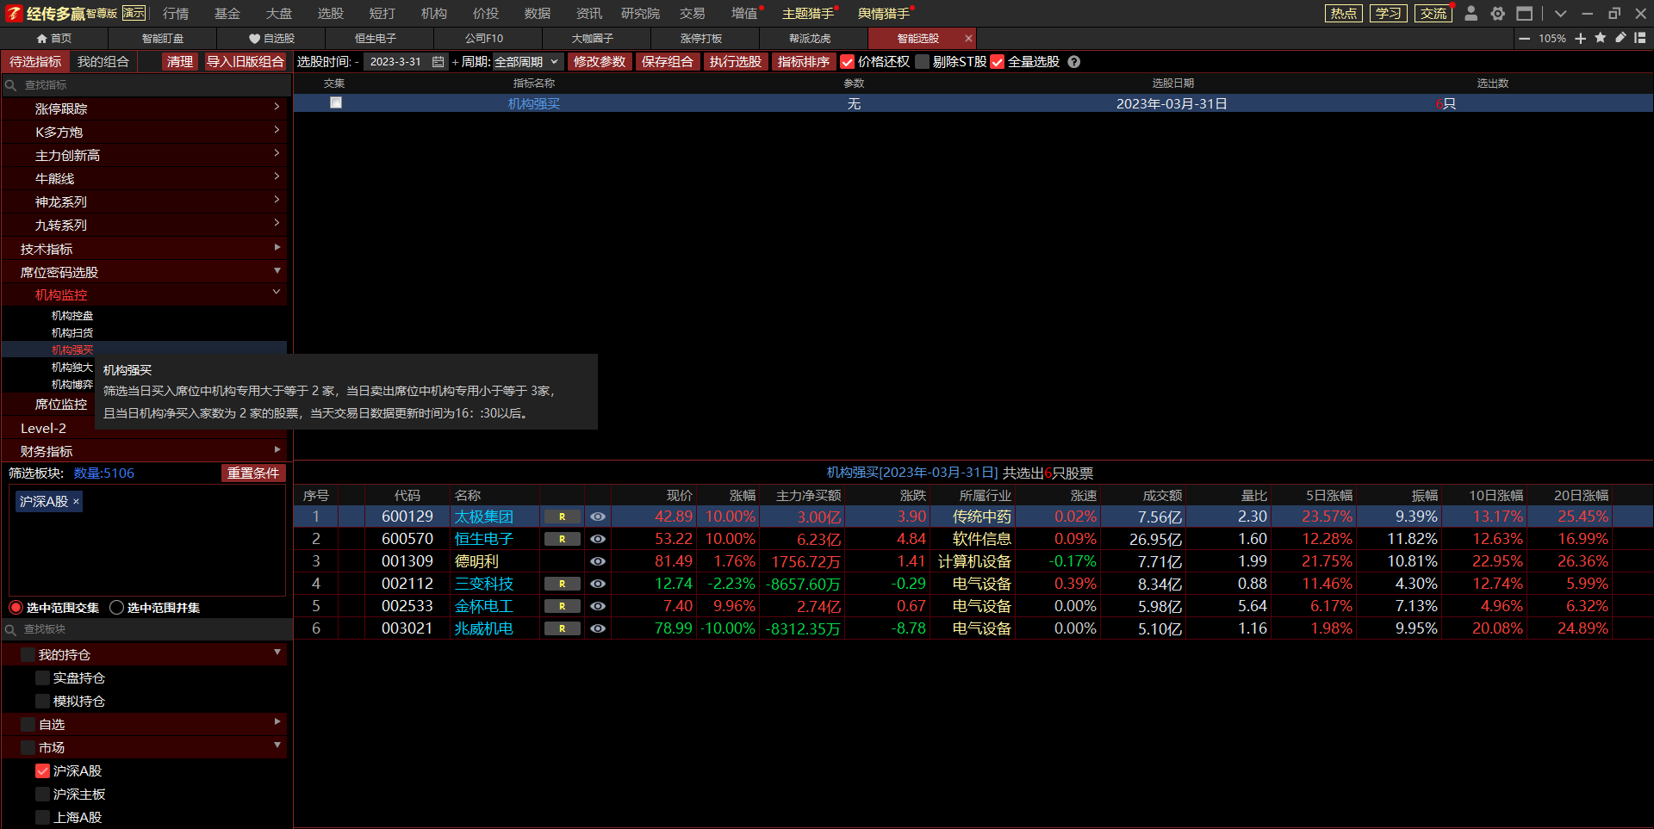The height and width of the screenshot is (829, 1654).
Task: Check the 交集 box for 机构强买 row
Action: (336, 102)
